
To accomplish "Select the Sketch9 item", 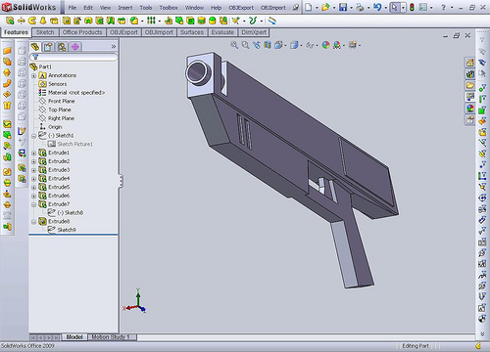I will [62, 230].
